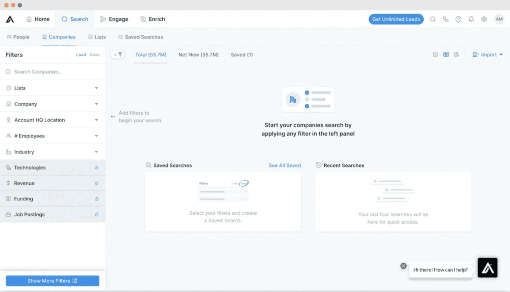Click the Saved Search illustration card
This screenshot has width=510, height=292.
coord(223,202)
